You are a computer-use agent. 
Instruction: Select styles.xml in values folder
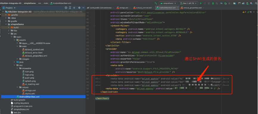(29, 93)
